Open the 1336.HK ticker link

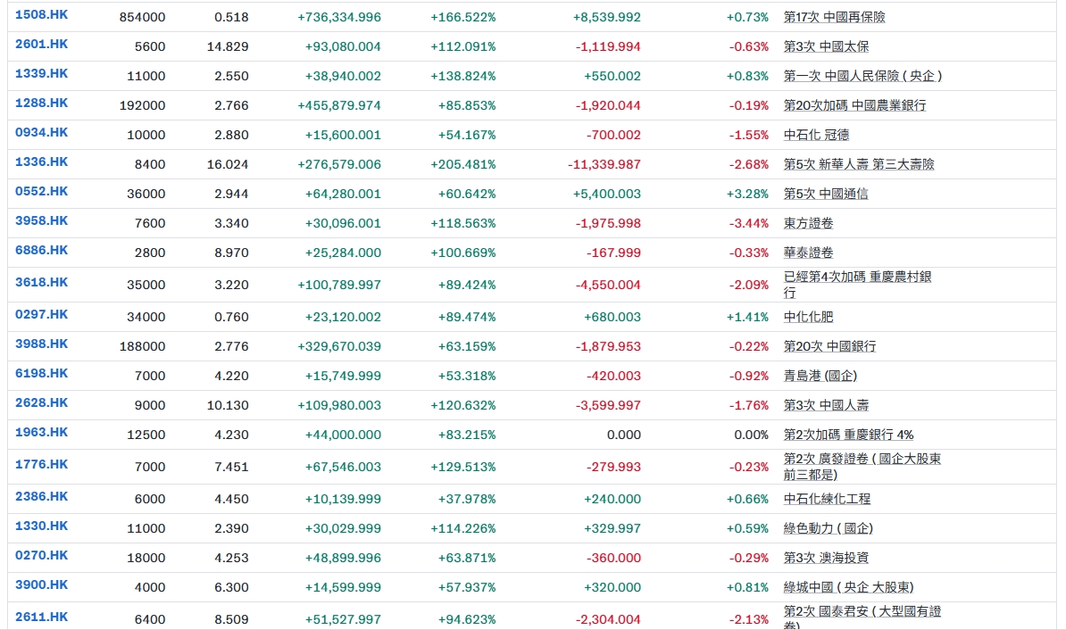[41, 162]
